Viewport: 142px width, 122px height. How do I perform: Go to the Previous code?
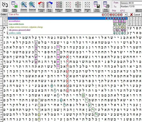tap(41, 6)
